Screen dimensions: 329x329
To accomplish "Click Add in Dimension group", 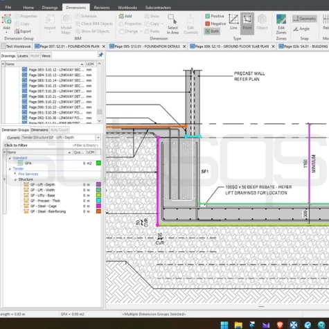I will point(125,16).
